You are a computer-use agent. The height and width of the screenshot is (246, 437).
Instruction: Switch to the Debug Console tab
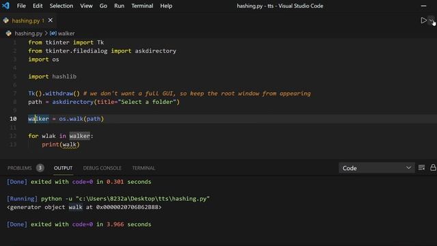point(102,168)
